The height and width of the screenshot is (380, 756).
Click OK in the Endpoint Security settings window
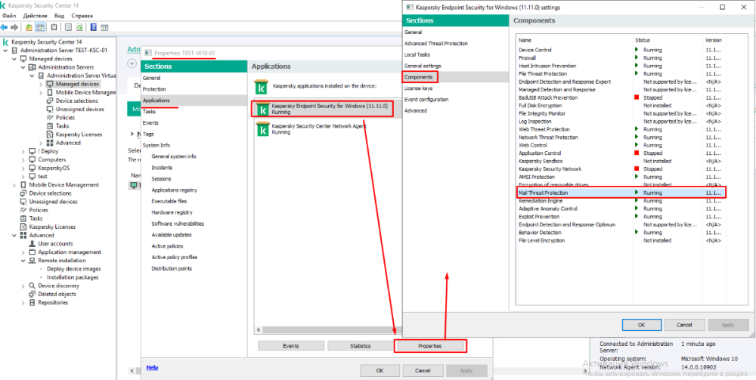(x=641, y=325)
